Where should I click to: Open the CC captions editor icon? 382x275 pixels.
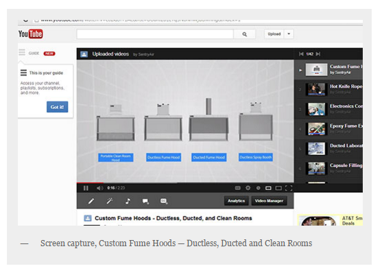pyautogui.click(x=164, y=201)
